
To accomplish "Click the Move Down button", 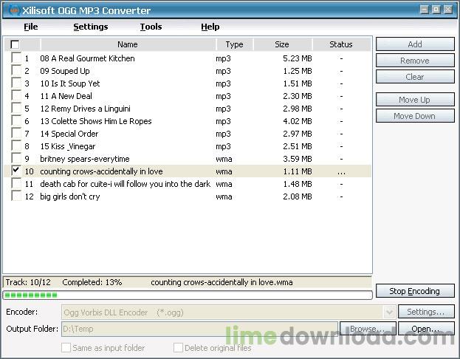I will (x=415, y=116).
